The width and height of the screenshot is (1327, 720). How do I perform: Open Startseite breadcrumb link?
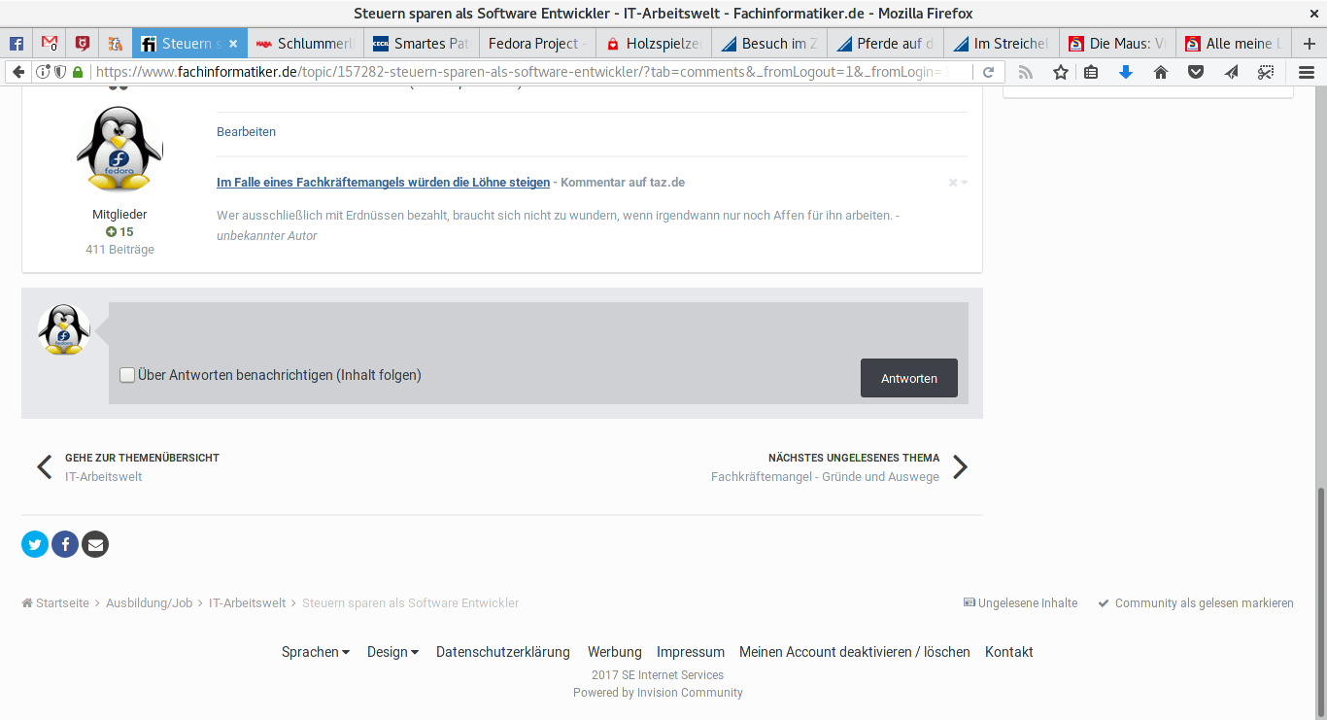[55, 603]
